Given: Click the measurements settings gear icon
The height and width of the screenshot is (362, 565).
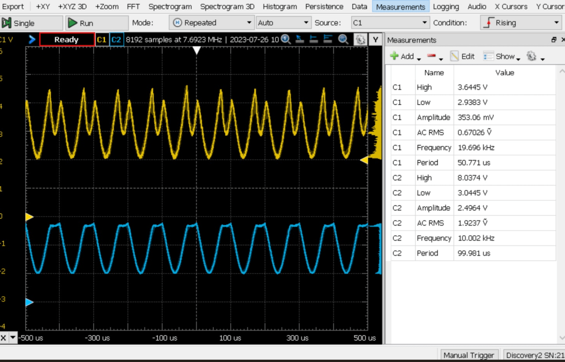Looking at the screenshot, I should click(531, 56).
